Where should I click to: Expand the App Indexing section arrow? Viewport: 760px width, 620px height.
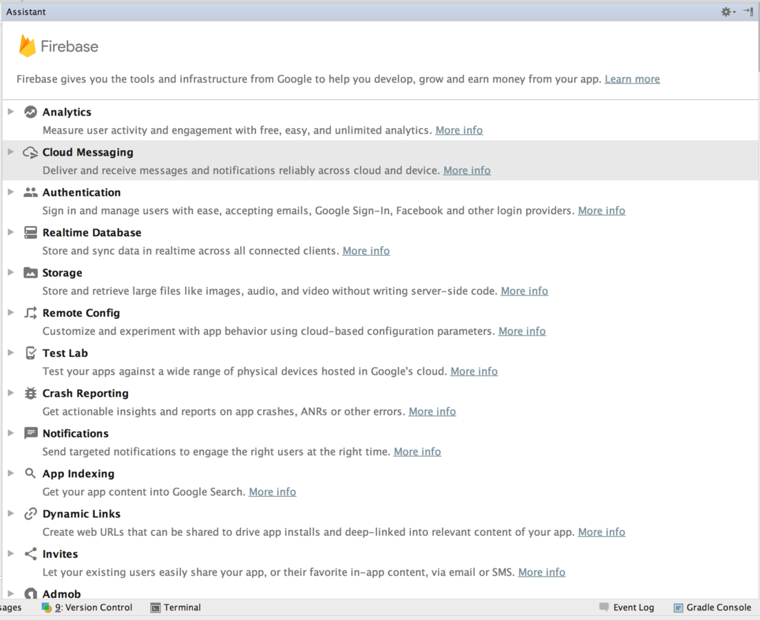(10, 473)
